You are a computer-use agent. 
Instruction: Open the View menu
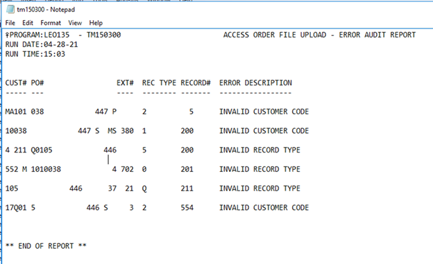tap(75, 23)
